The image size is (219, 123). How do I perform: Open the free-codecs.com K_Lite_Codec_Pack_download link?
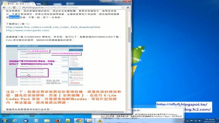tap(53, 27)
